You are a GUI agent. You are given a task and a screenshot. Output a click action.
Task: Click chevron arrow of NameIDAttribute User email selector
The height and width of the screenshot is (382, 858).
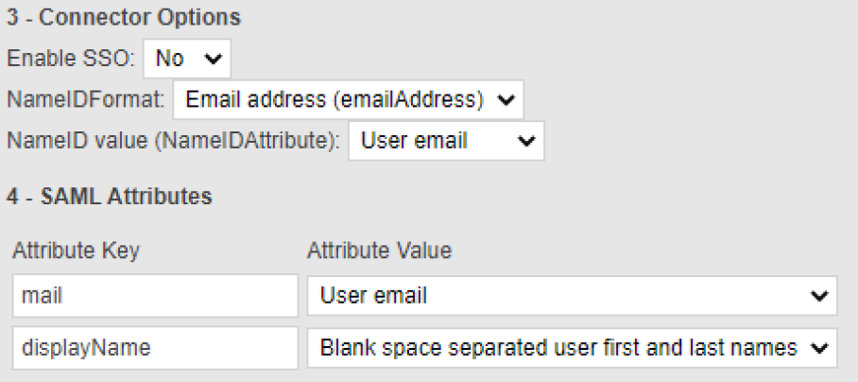tap(527, 143)
